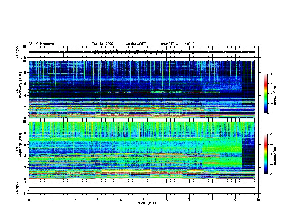Click the "10" label on the time axis

click(258, 200)
